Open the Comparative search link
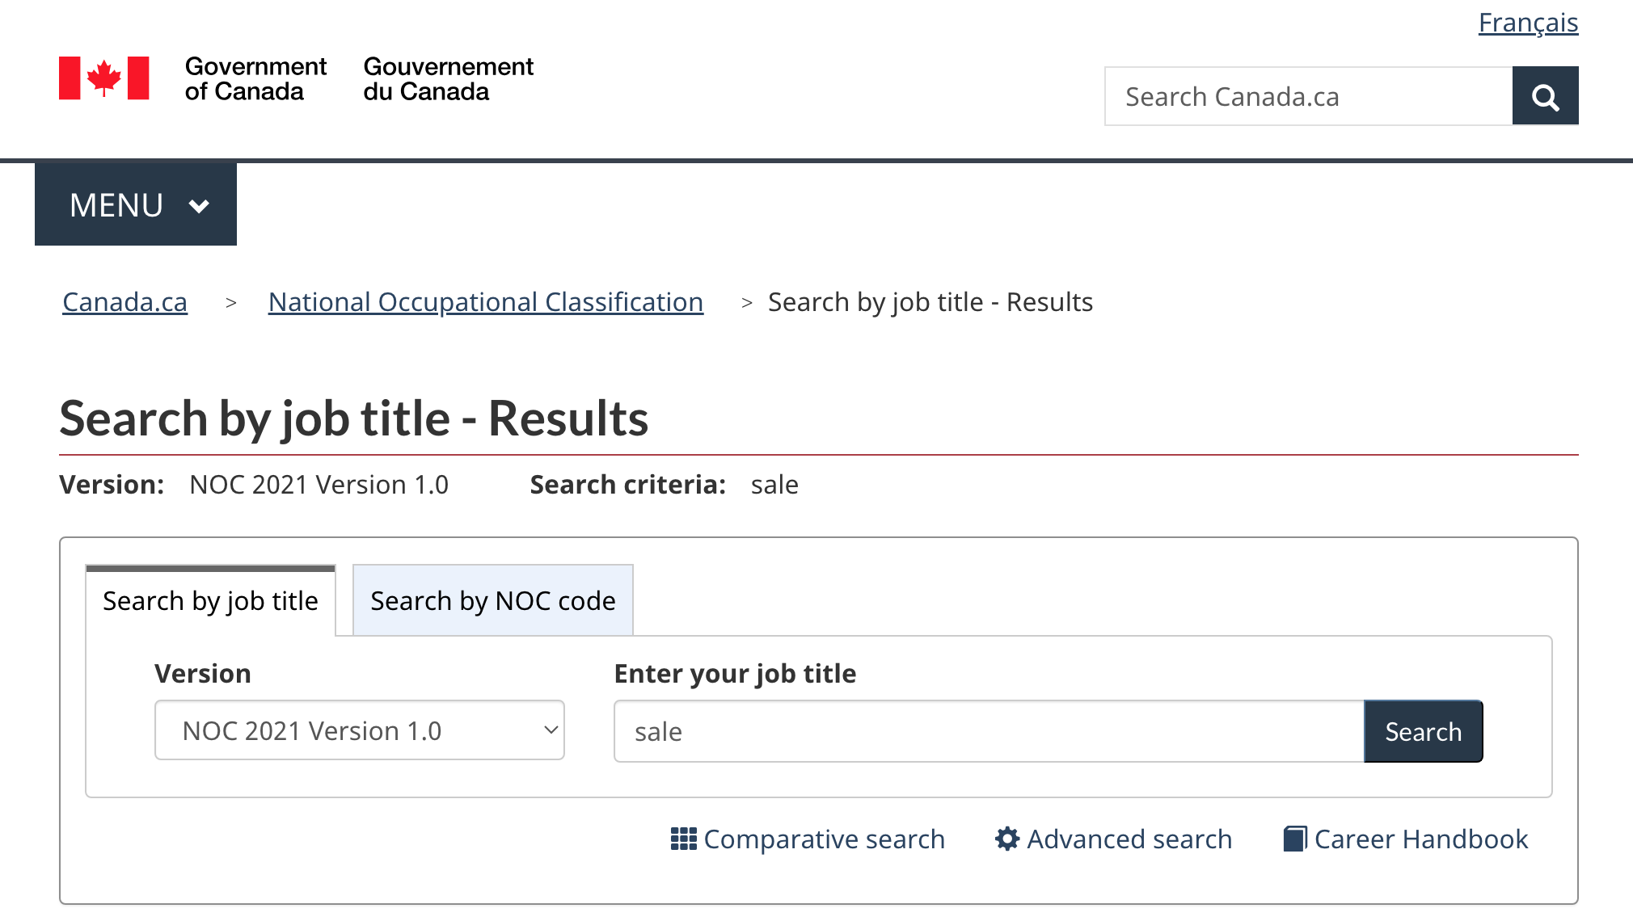Viewport: 1633px width, 921px height. coord(808,839)
